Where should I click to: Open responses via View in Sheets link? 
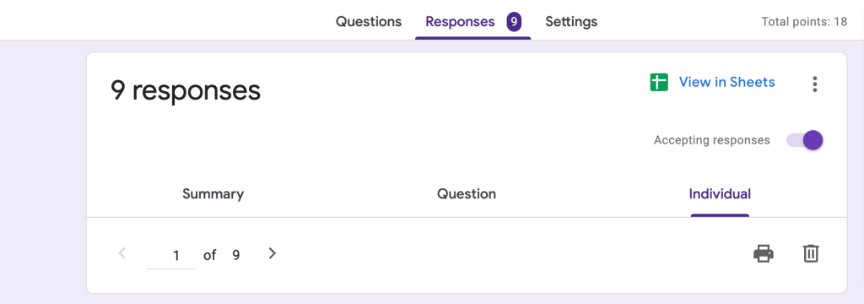coord(726,82)
